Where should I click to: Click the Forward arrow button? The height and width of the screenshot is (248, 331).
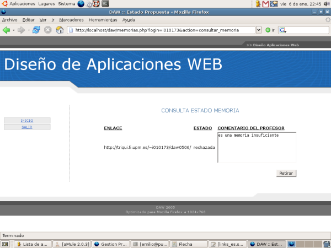21,30
